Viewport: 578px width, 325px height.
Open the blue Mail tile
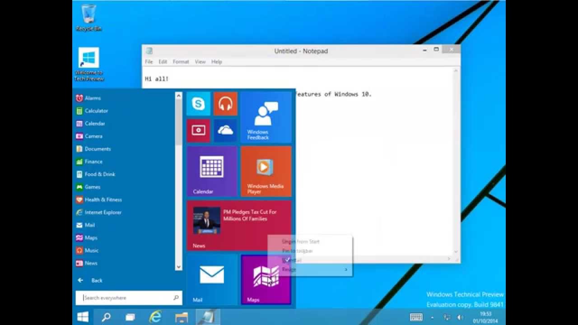click(x=212, y=279)
